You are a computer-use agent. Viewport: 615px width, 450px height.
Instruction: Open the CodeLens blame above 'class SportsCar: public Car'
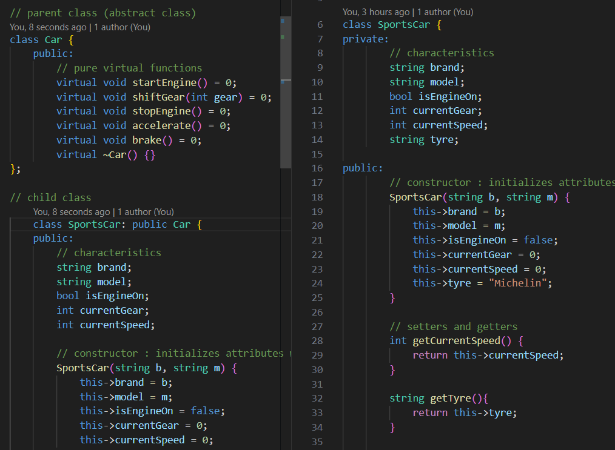coord(104,212)
